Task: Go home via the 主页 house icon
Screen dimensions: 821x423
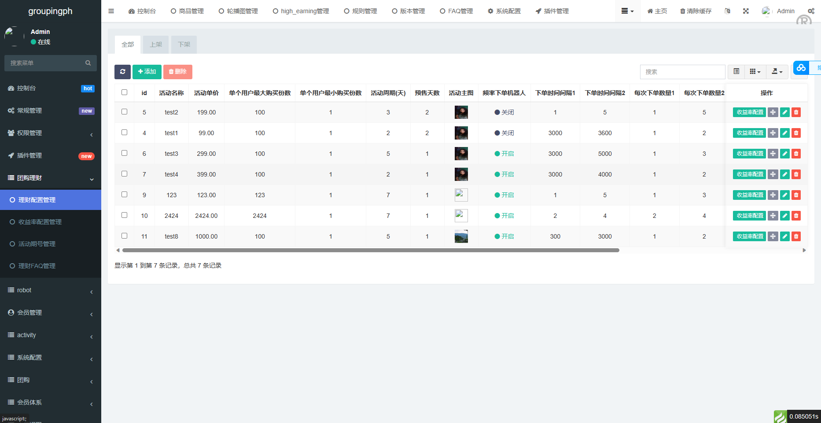Action: 657,11
